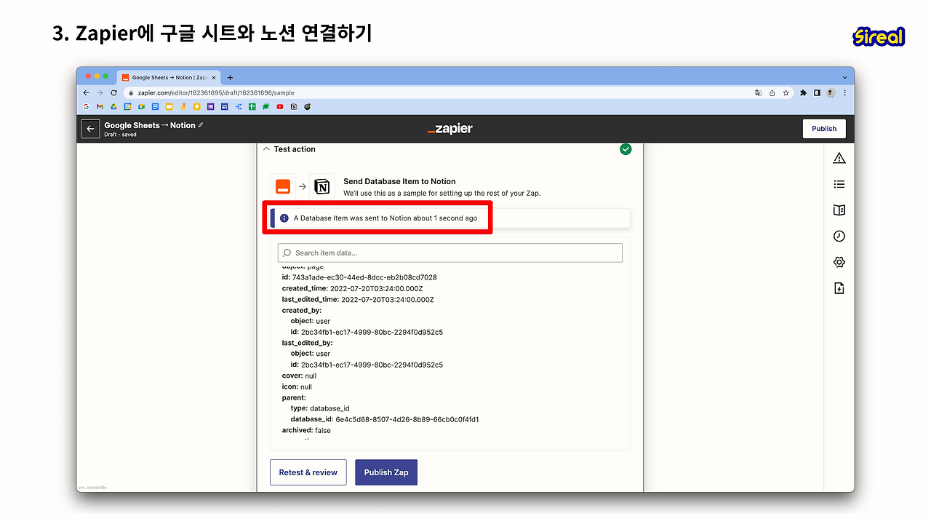This screenshot has width=931, height=524.
Task: Open the tab search dropdown arrow
Action: coord(844,77)
